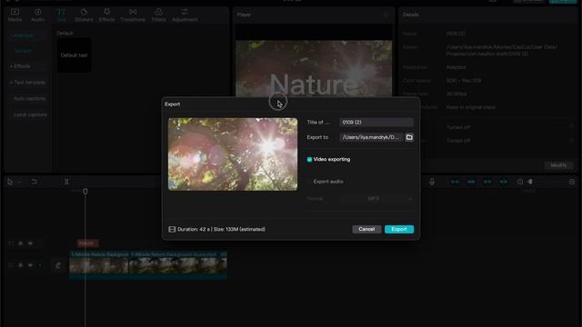
Task: Open the Adjustment tab icon
Action: point(185,12)
